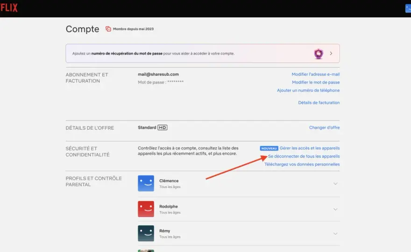
Task: Click the HD quality badge
Action: [162, 127]
